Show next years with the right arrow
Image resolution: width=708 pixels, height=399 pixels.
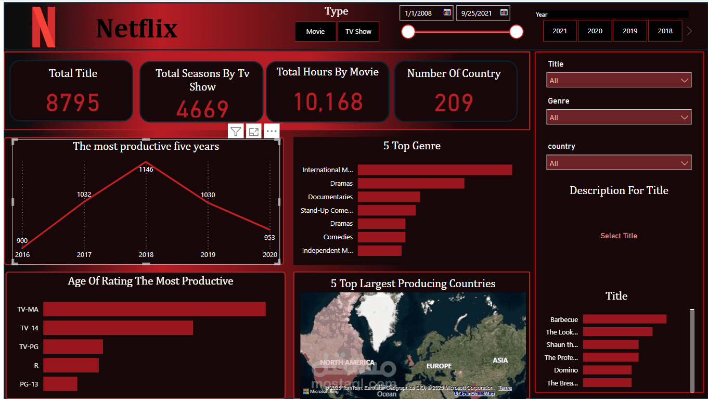(690, 31)
